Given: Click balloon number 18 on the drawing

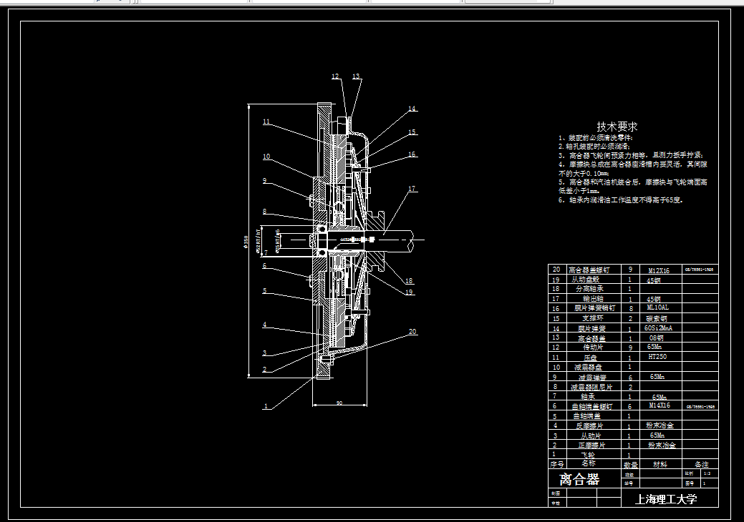Looking at the screenshot, I should point(409,280).
